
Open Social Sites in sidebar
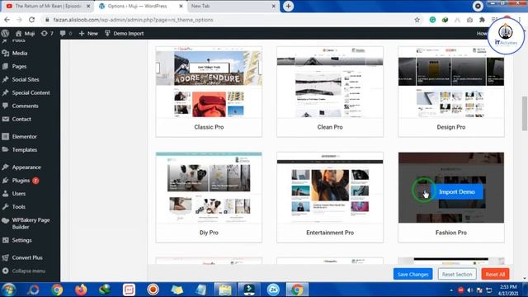point(26,79)
